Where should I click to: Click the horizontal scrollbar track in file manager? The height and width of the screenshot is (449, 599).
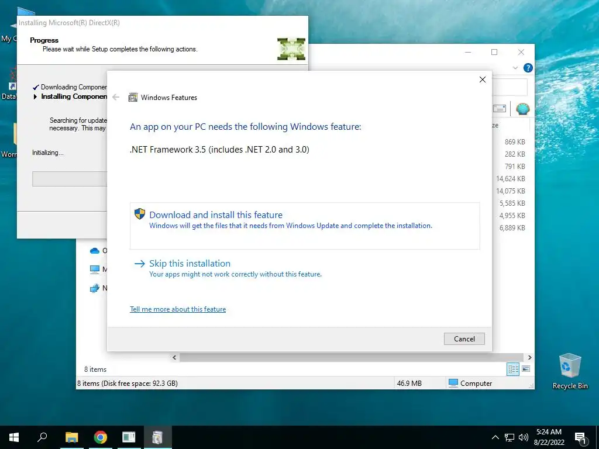coord(352,357)
